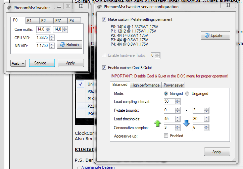Click the Update button

coord(215,36)
